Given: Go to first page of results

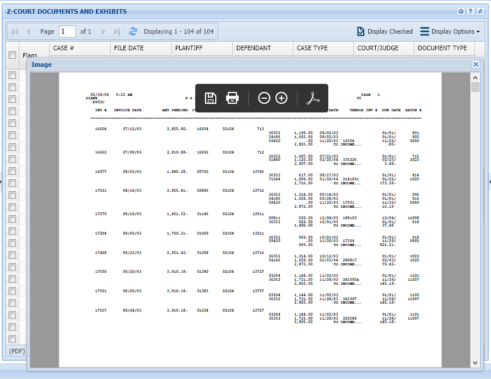Looking at the screenshot, I should [15, 31].
